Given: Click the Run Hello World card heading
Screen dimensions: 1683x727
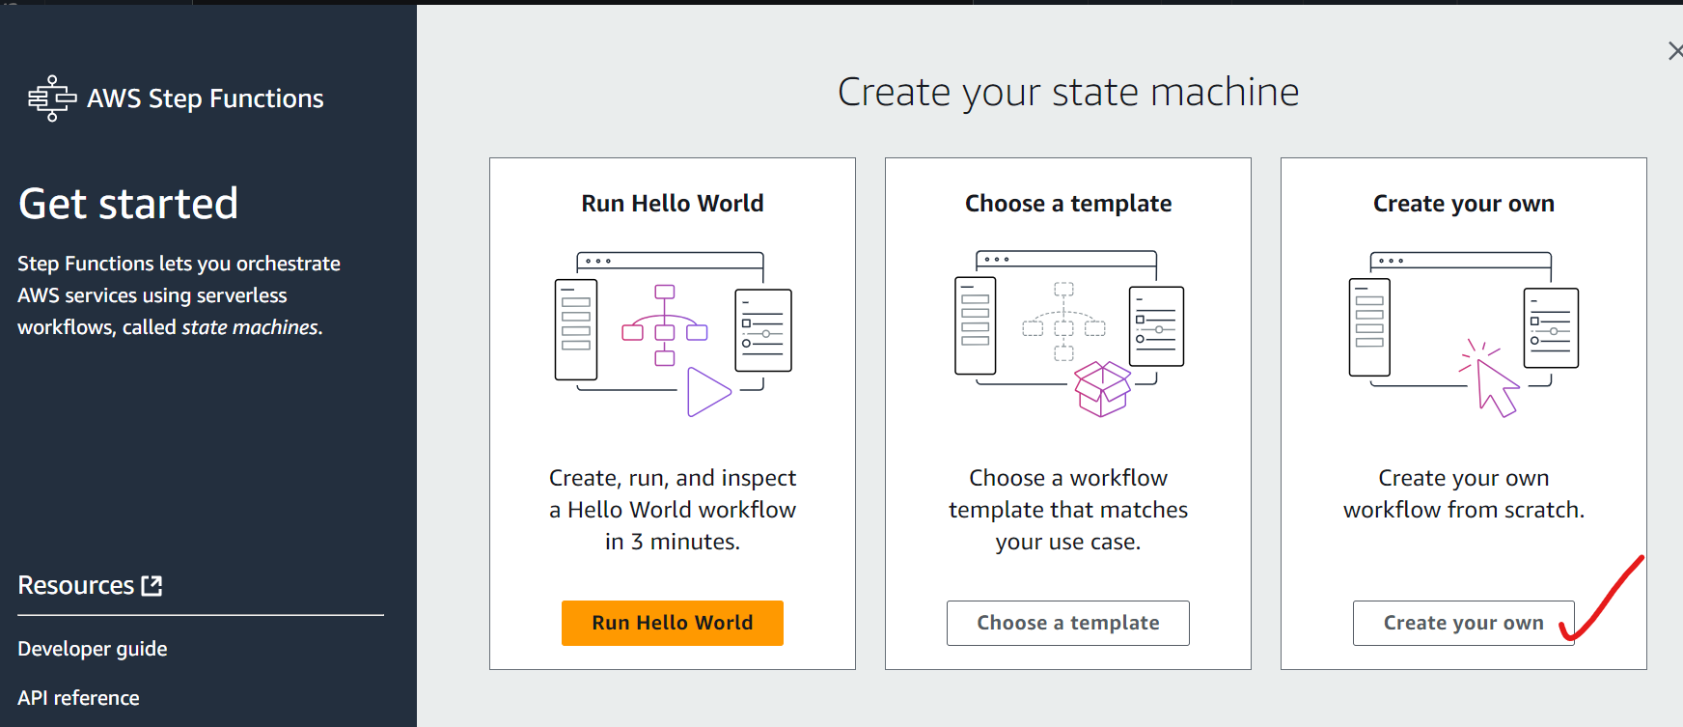Looking at the screenshot, I should 673,204.
